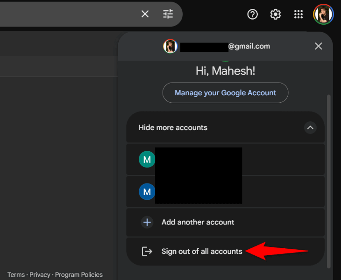
Task: Click the sign out door icon
Action: point(147,252)
